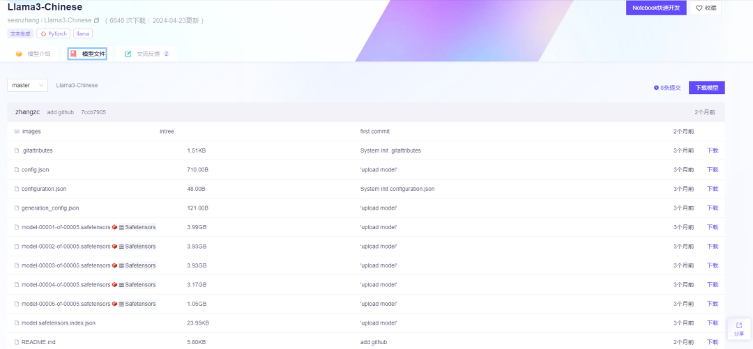Click the Safetensors badge on model-00005-of-00005
This screenshot has width=753, height=349.
point(137,304)
